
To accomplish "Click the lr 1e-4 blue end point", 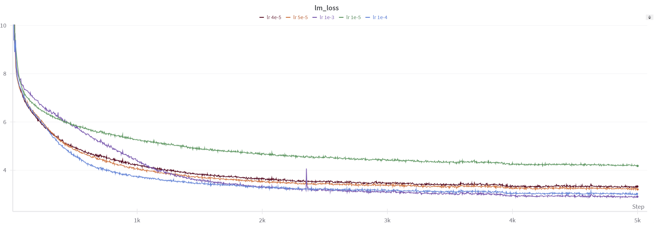I will (x=637, y=194).
